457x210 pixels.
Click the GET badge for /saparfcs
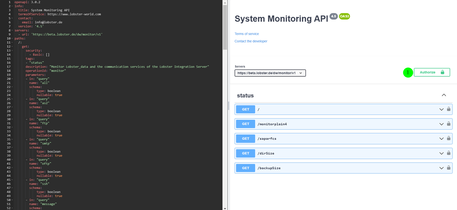click(x=246, y=139)
